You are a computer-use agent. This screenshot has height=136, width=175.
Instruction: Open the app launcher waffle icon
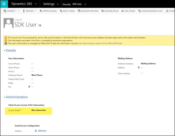(4, 4)
